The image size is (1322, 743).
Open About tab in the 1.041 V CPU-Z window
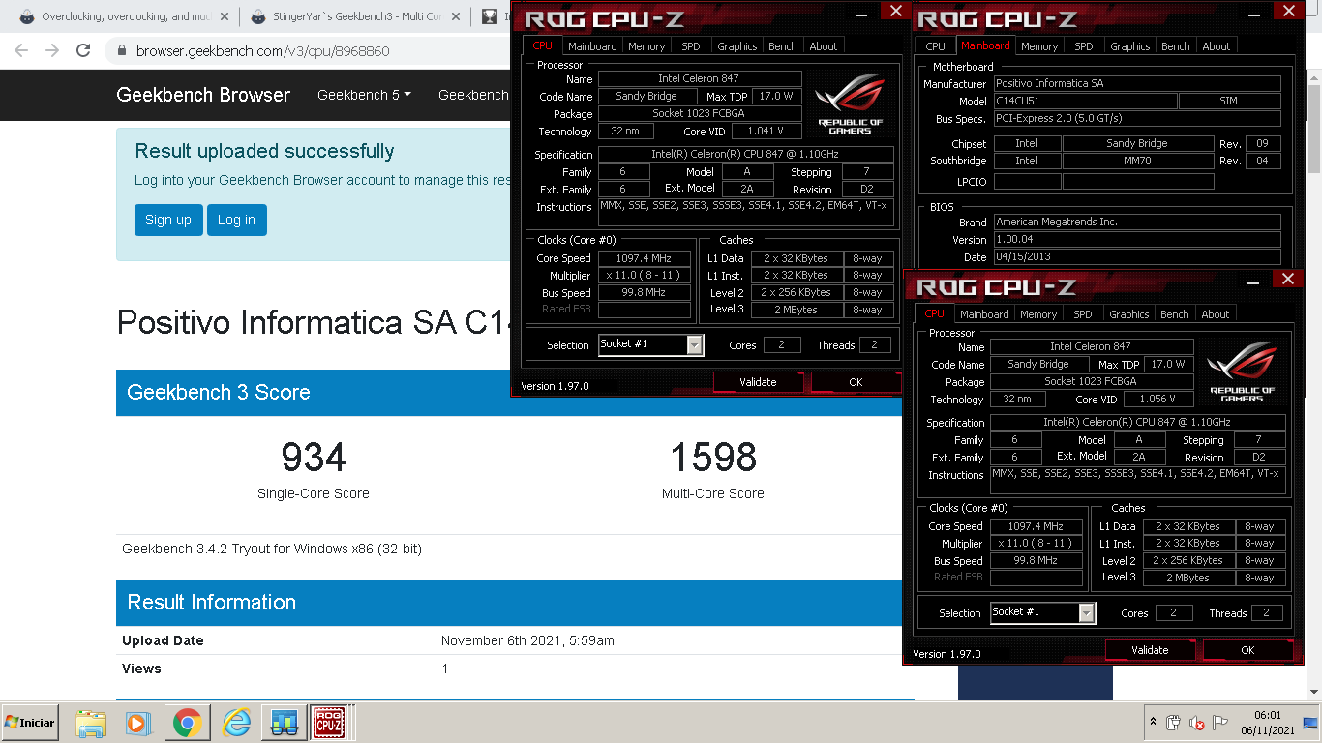point(824,46)
